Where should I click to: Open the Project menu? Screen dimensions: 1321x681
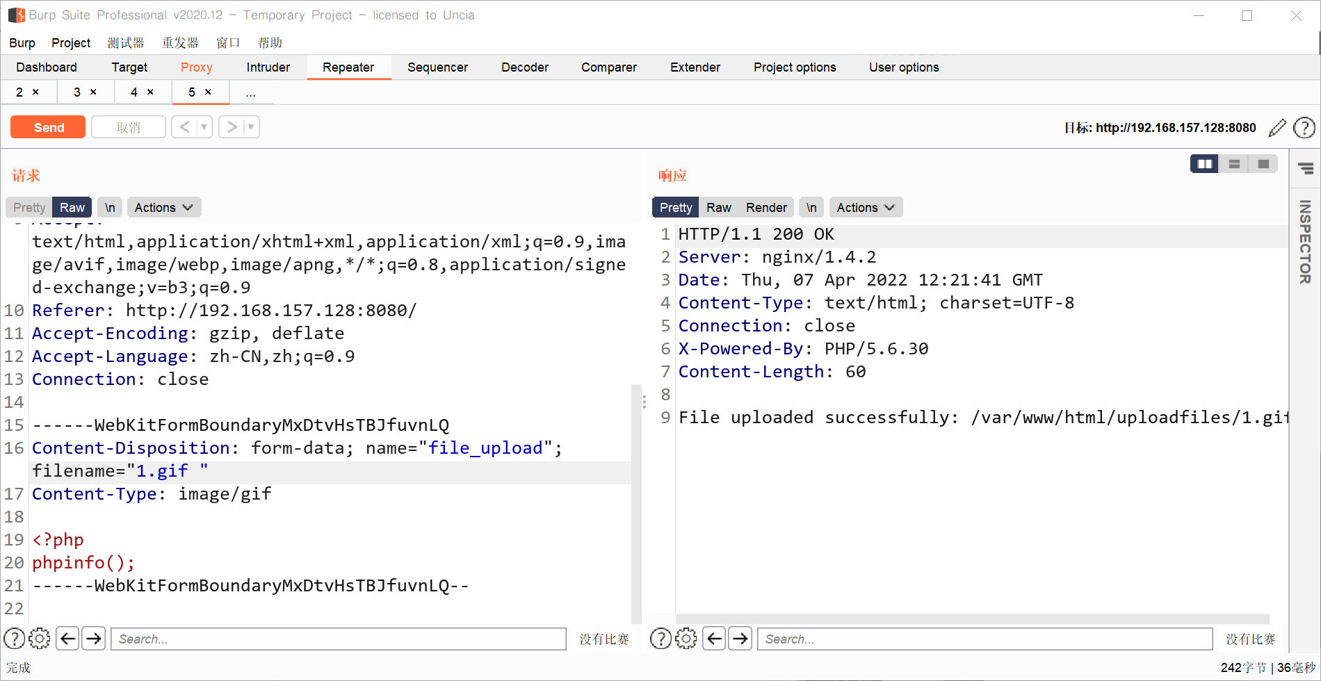pos(71,43)
